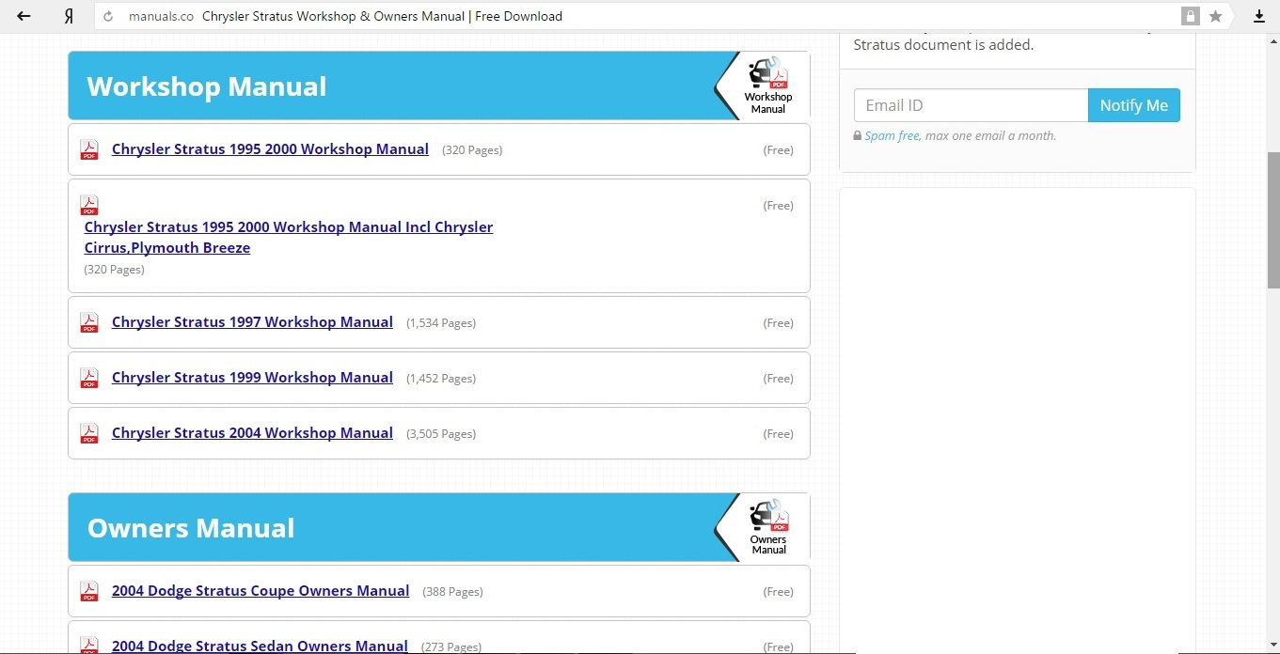
Task: Click PDF icon beside 2004 Dodge Stratus Coupe manual
Action: click(x=89, y=591)
